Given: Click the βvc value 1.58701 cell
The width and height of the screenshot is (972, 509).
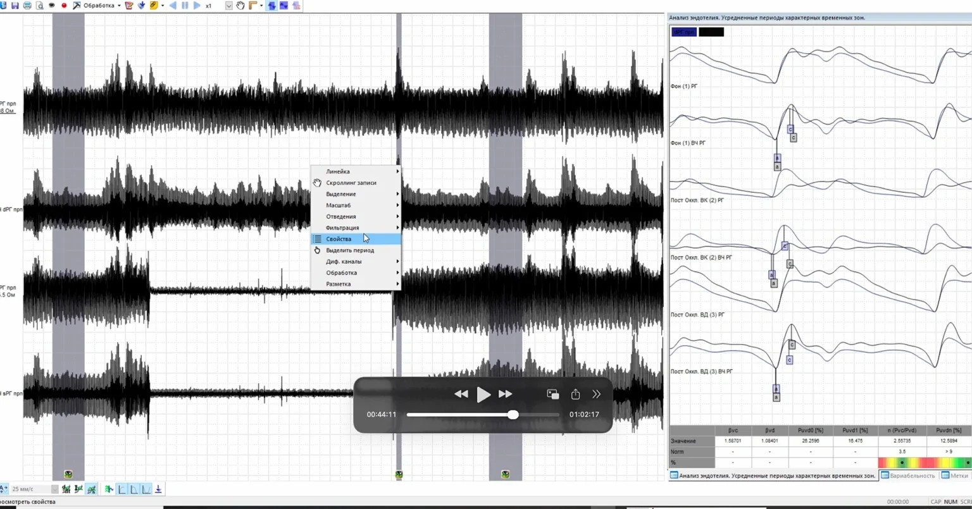Looking at the screenshot, I should [x=733, y=441].
